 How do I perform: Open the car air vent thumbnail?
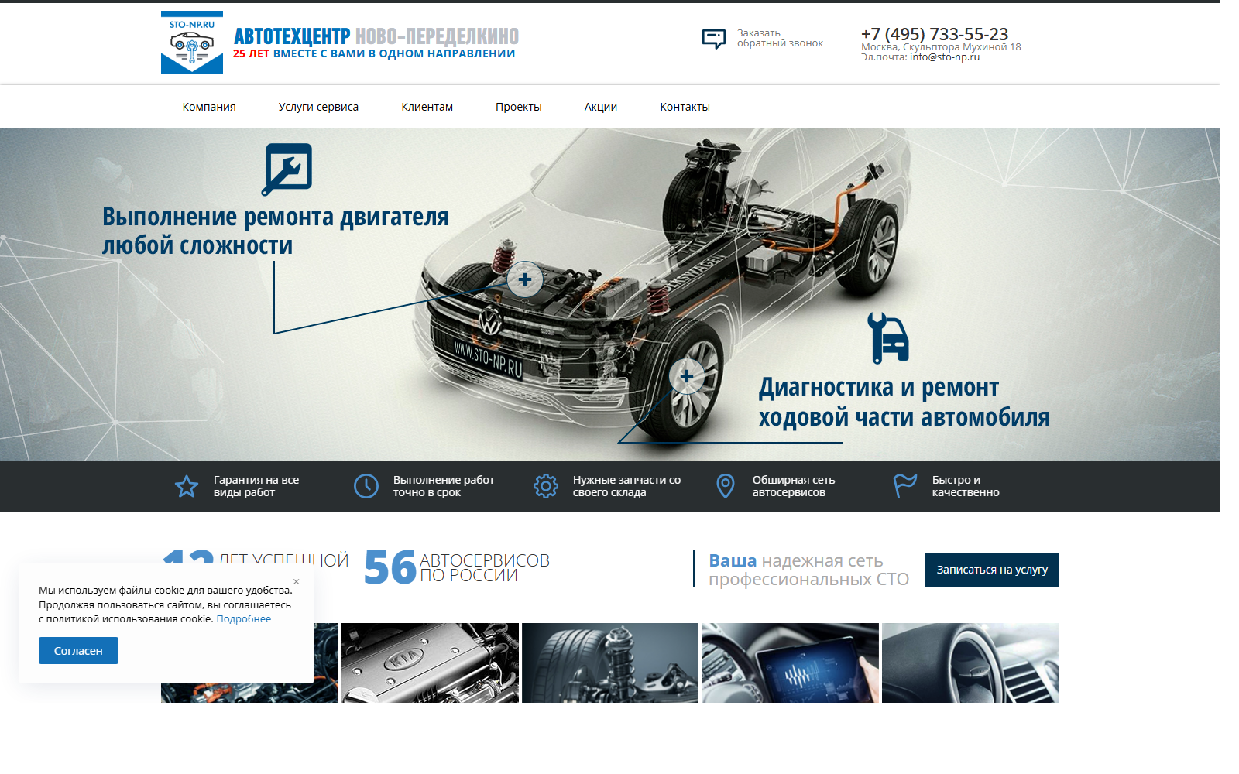pos(970,663)
